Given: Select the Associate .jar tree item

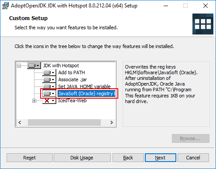Looking at the screenshot, I should (72, 79).
